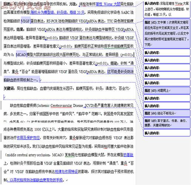Click inserted sentence 以寻找临床防治脑缺血更有效的手段
This screenshot has width=191, height=185.
point(36,180)
